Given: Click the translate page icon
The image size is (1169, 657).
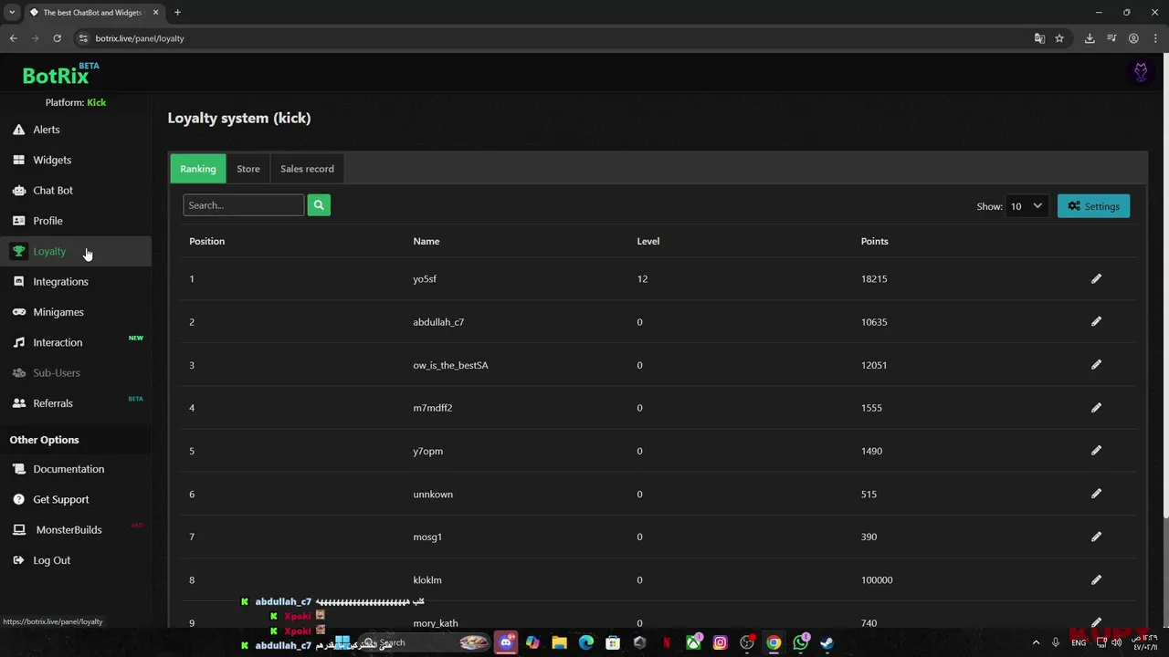Looking at the screenshot, I should (1039, 38).
